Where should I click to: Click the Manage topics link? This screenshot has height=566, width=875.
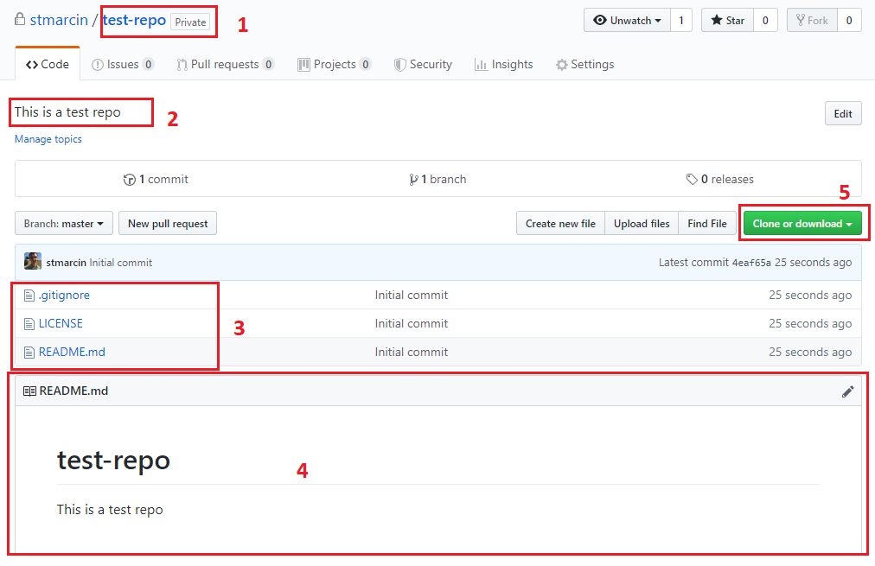click(48, 139)
